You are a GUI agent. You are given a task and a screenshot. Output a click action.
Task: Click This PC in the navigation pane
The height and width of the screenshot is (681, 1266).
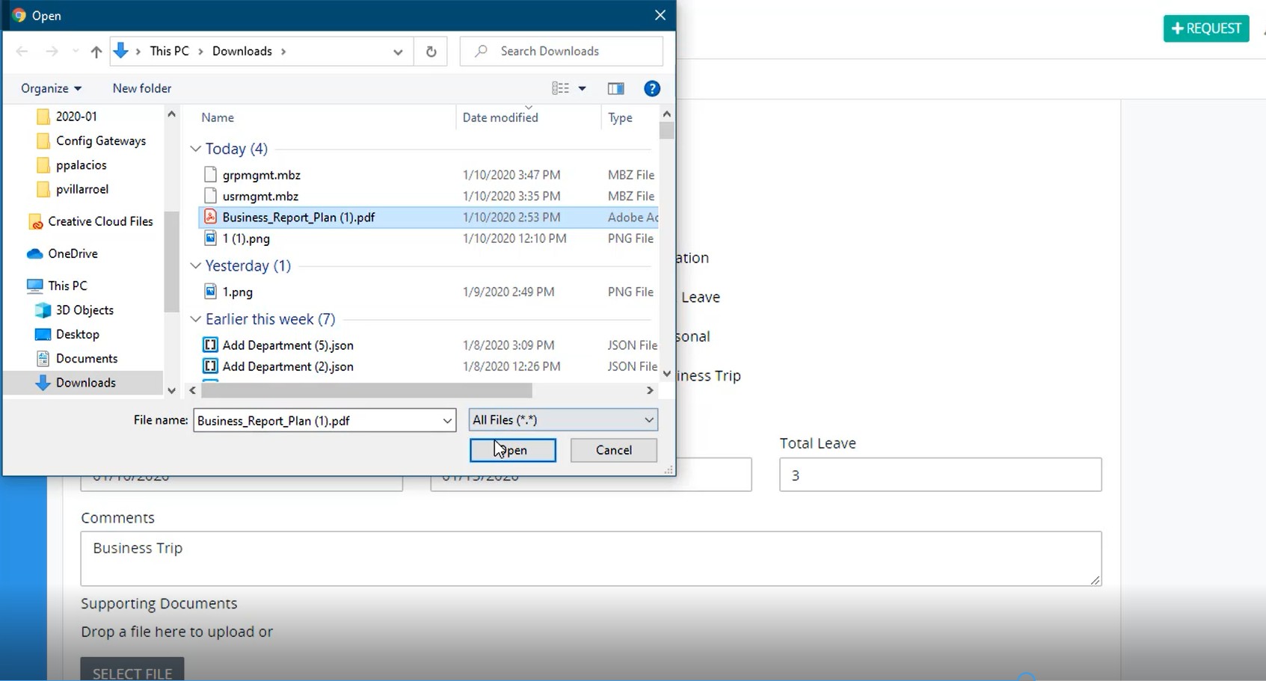click(x=67, y=285)
